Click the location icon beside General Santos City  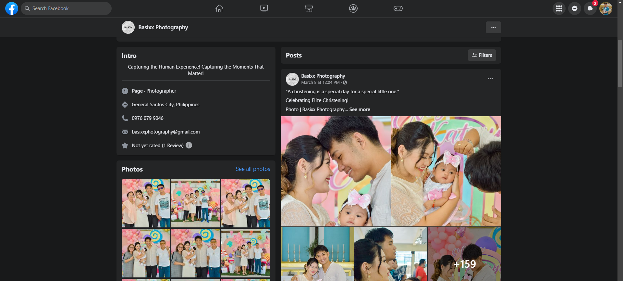(x=125, y=105)
